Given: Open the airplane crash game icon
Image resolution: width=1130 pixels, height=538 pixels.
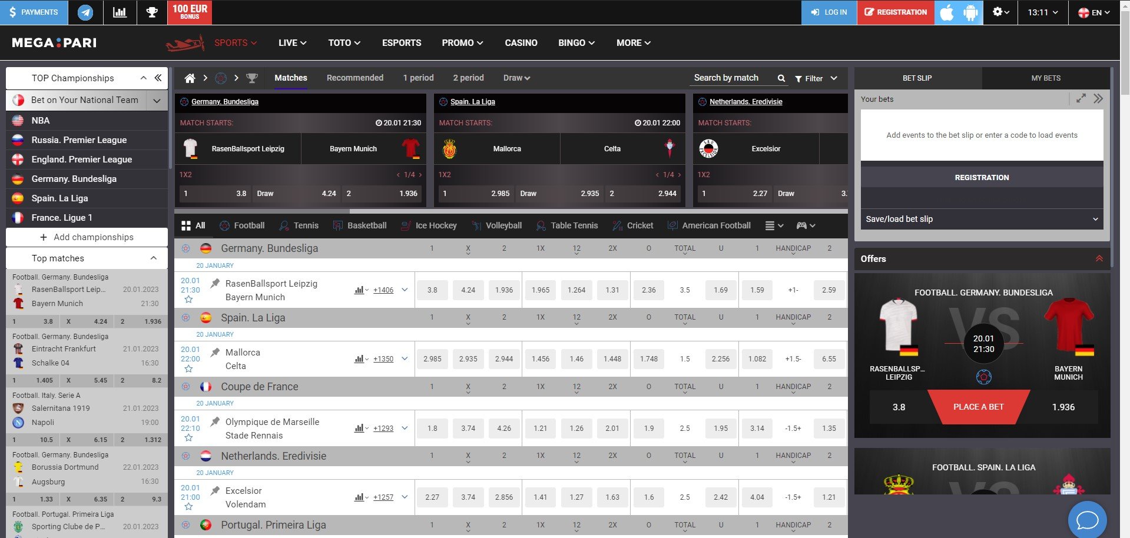Looking at the screenshot, I should pos(185,43).
